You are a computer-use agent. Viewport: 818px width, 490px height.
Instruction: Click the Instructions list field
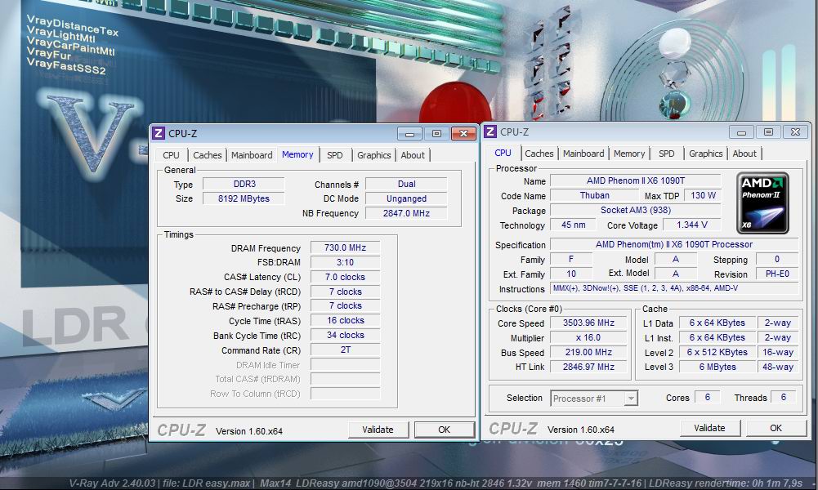[x=674, y=288]
